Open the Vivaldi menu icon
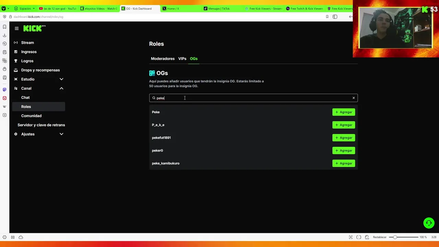This screenshot has width=439, height=247. tap(4, 8)
